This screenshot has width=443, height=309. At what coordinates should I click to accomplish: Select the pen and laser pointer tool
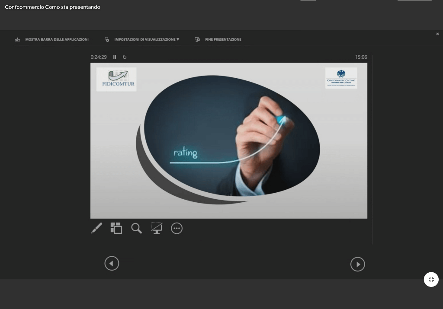[x=97, y=228]
